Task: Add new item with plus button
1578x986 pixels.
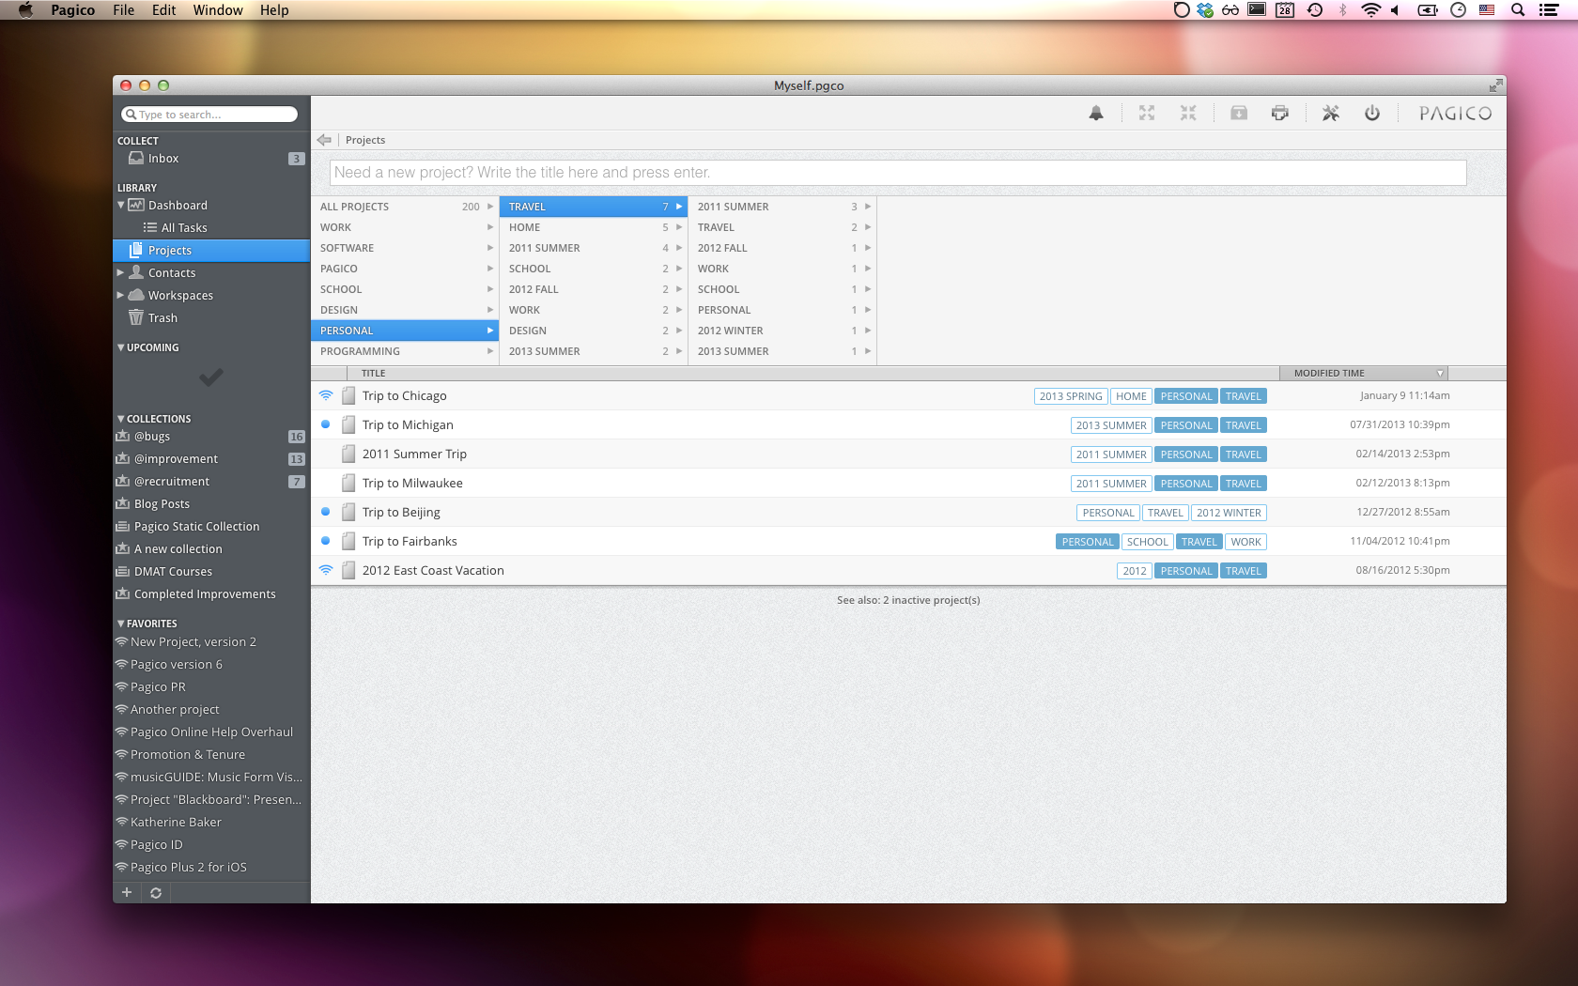Action: [127, 892]
